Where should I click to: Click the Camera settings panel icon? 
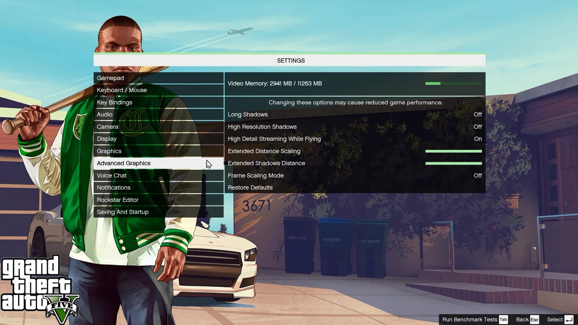coord(107,126)
